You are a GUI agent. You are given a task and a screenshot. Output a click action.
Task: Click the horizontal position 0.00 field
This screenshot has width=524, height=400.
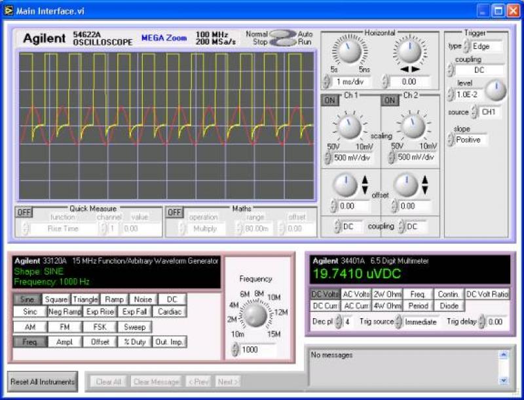pyautogui.click(x=410, y=82)
